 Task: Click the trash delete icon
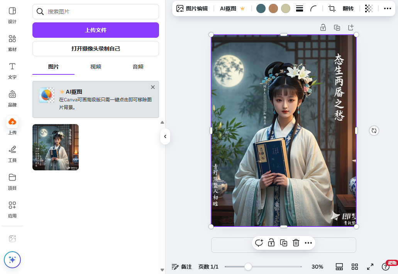(296, 243)
